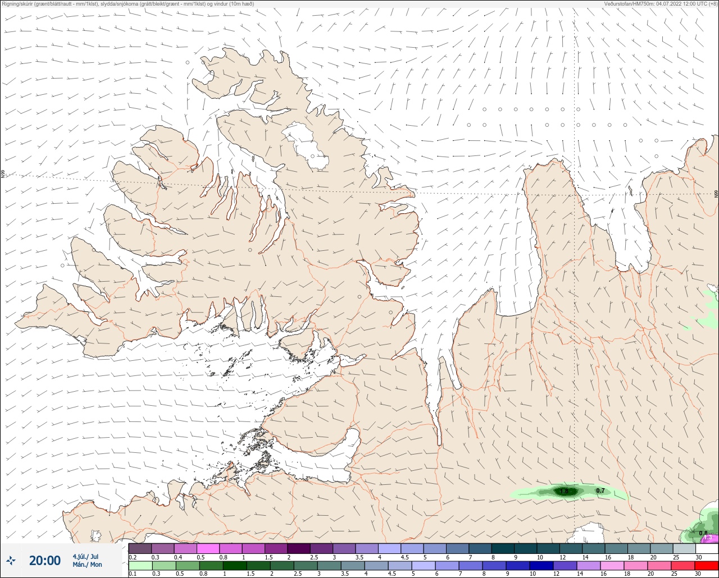This screenshot has height=578, width=719.
Task: Click the 20:00 forecast time label
Action: (x=45, y=561)
